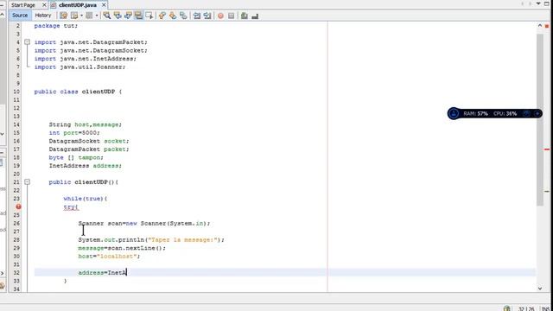The height and width of the screenshot is (311, 553).
Task: Click the navigate Forward icon in editor toolbar
Action: [89, 16]
